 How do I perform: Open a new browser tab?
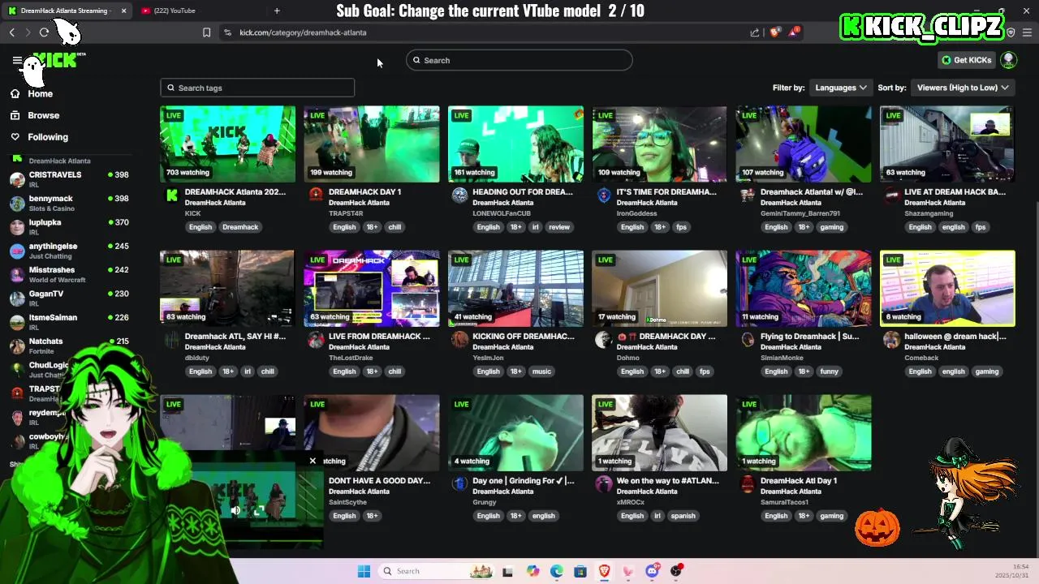point(277,11)
